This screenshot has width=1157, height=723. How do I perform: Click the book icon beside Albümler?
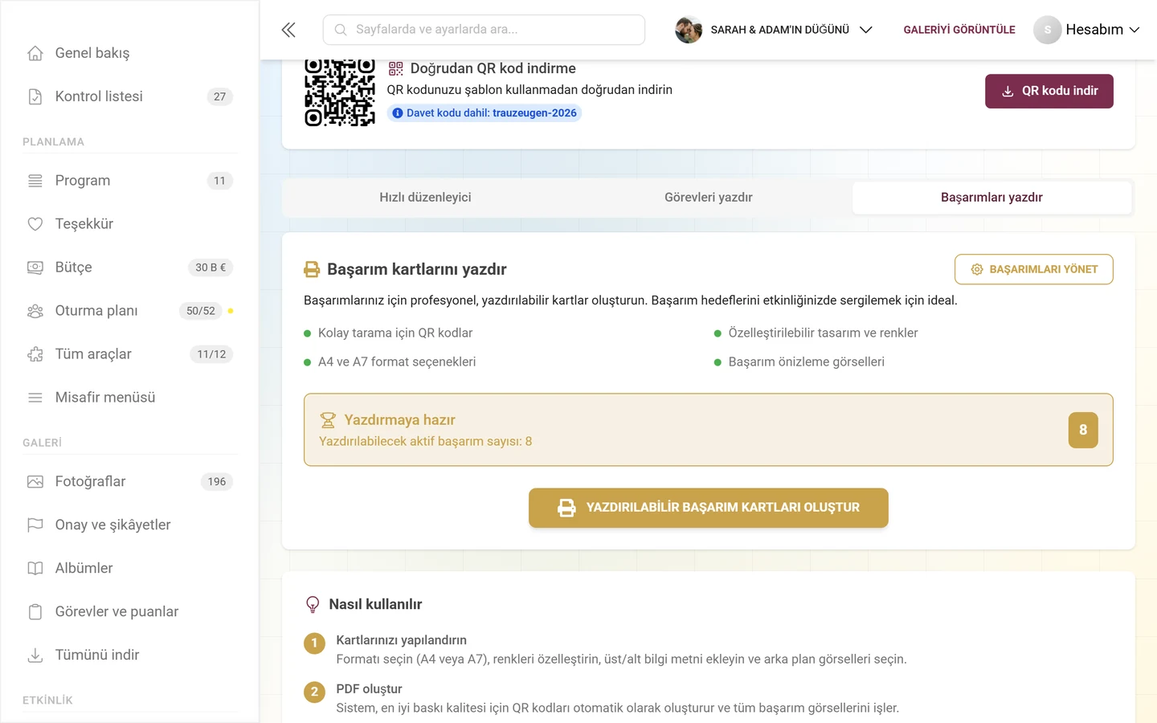point(35,569)
